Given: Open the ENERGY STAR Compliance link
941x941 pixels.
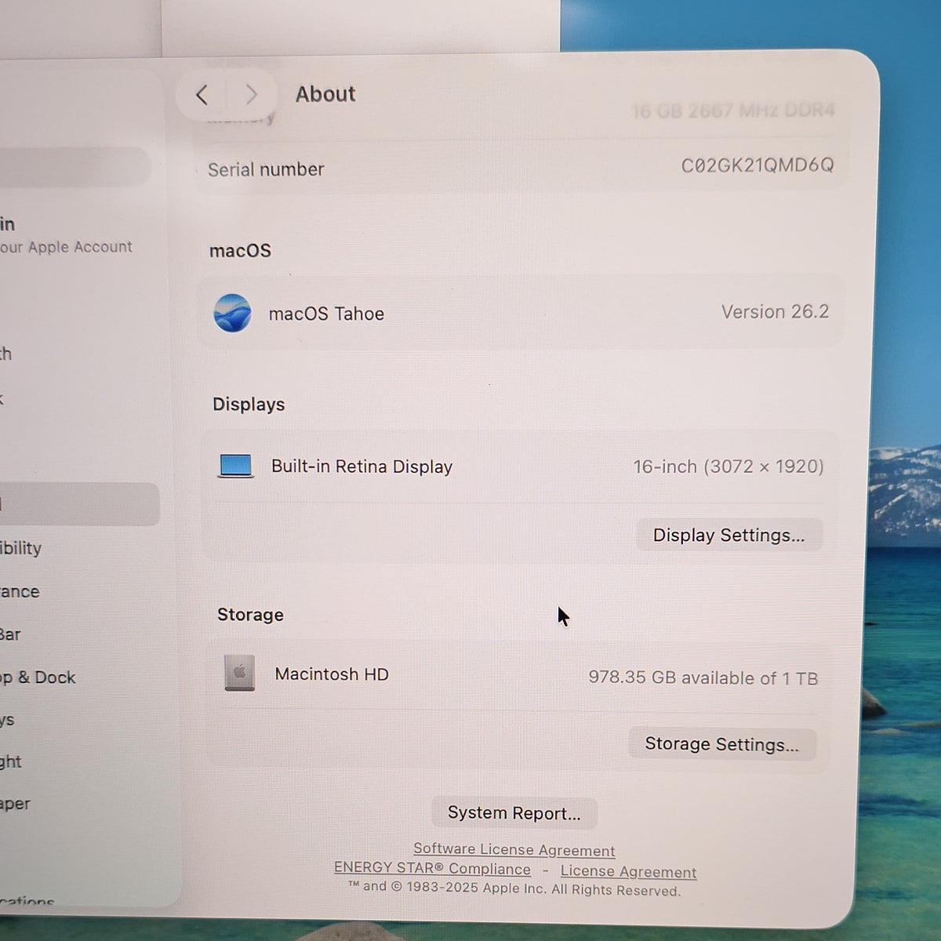Looking at the screenshot, I should [x=432, y=868].
